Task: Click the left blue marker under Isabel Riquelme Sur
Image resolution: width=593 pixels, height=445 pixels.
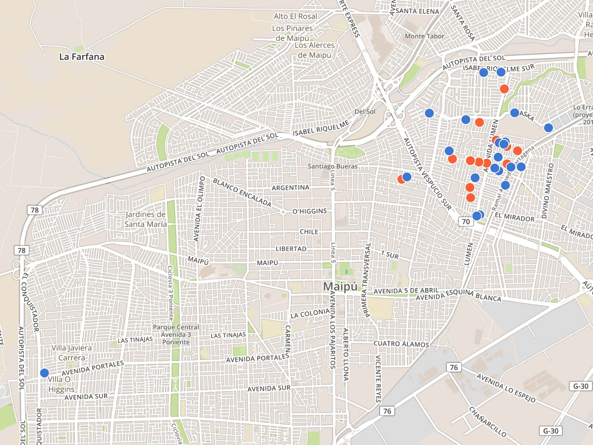Action: 483,72
